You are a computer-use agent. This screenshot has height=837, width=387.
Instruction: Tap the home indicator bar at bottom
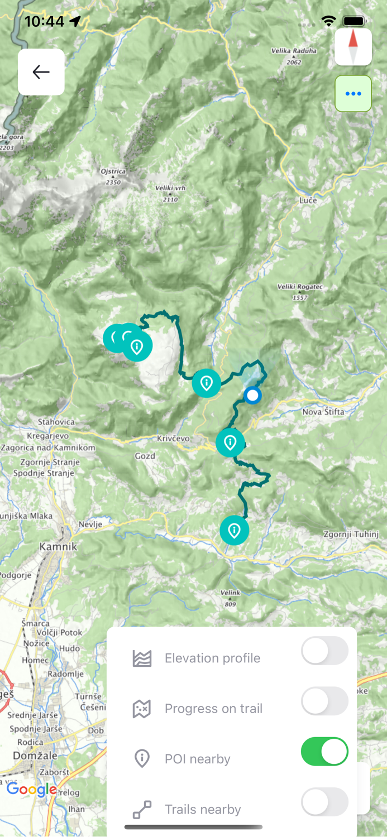point(193,828)
